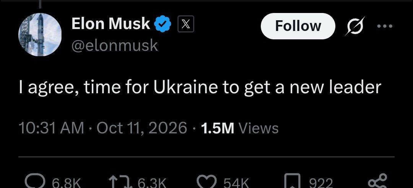View the 1.5M Views analytics
The height and width of the screenshot is (188, 413).
coord(240,128)
